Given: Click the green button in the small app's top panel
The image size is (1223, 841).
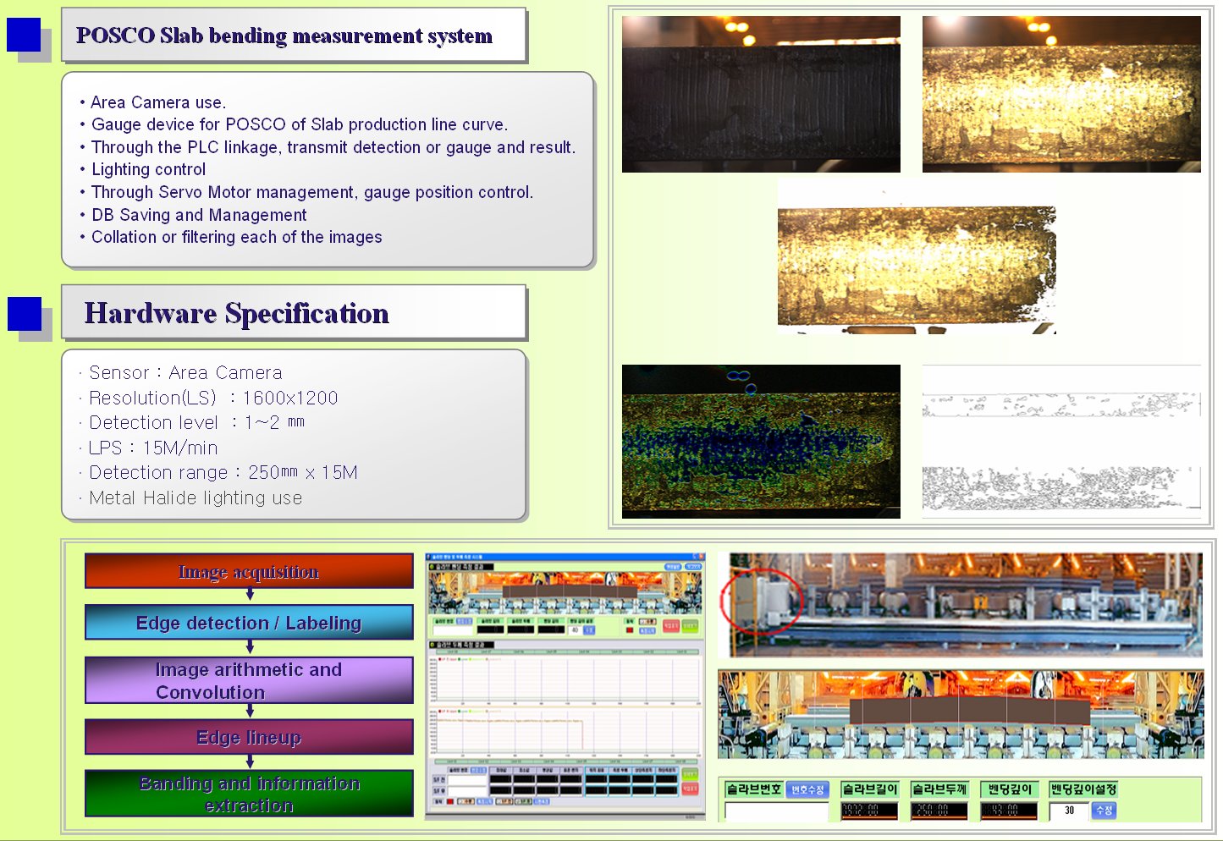Looking at the screenshot, I should pos(690,625).
